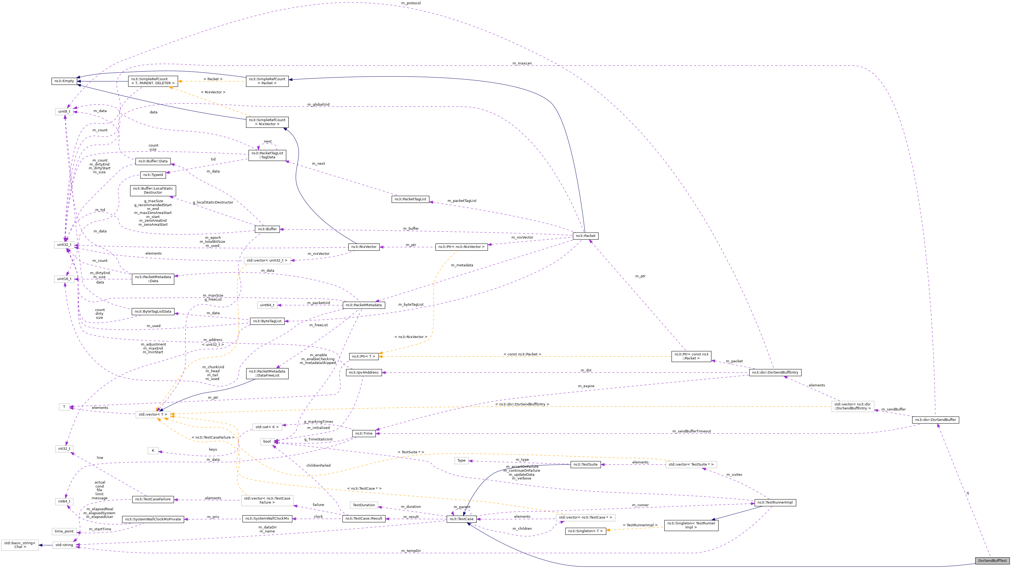The height and width of the screenshot is (568, 1011).
Task: Click the ns3::Buffer node
Action: click(x=267, y=229)
